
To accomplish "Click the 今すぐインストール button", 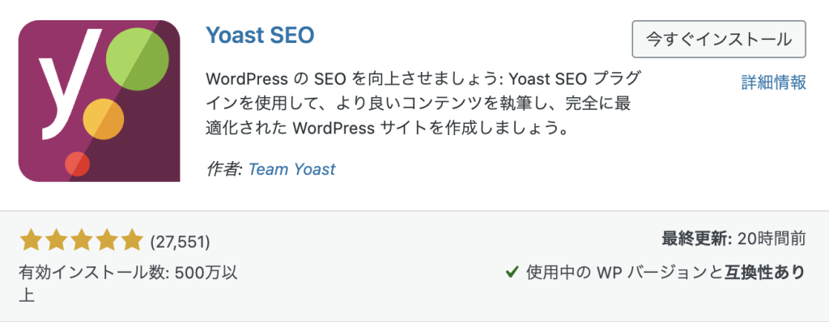I will (x=719, y=39).
